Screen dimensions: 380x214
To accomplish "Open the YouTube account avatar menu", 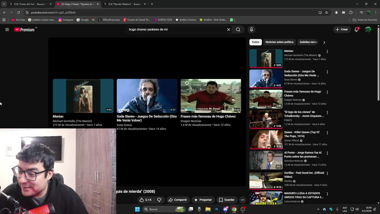I will click(368, 29).
